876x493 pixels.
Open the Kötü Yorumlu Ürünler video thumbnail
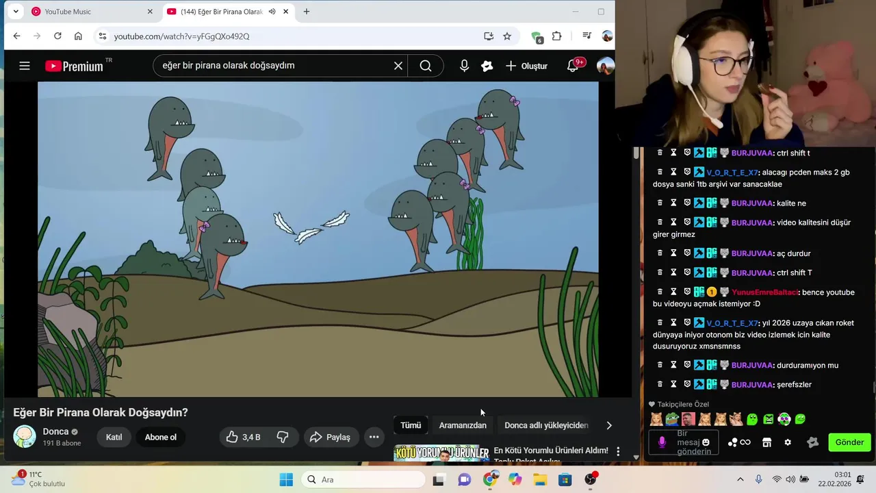pos(441,453)
